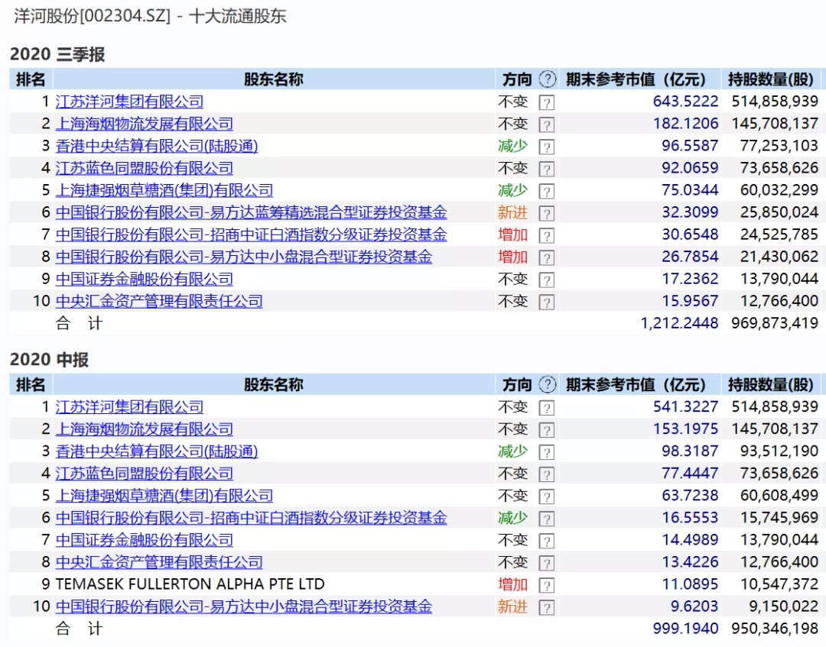This screenshot has width=826, height=647.
Task: Click question icon for 三季报 中国证券金融 row
Action: tap(546, 280)
